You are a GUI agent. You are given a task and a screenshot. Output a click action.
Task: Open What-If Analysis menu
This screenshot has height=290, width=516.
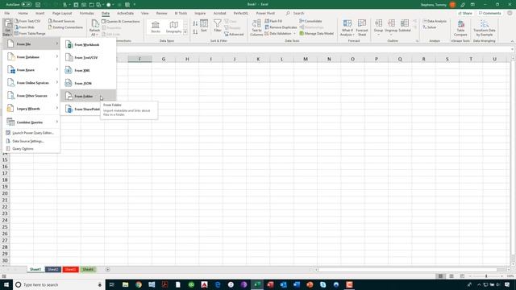point(347,27)
